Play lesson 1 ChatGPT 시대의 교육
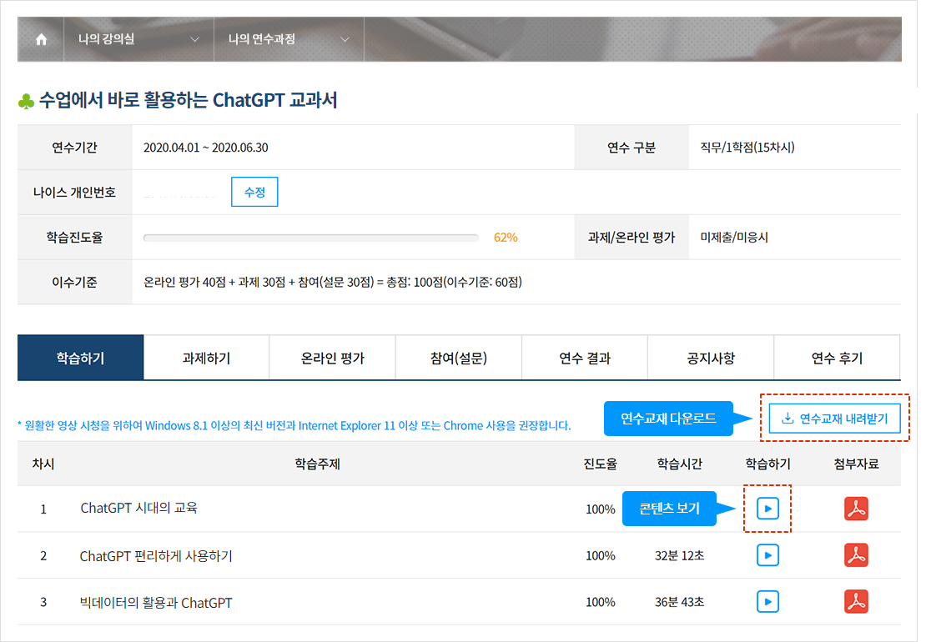Screen dimensions: 946x642 (x=767, y=508)
